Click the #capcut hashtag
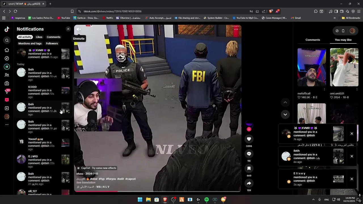The image size is (363, 204). 130,179
